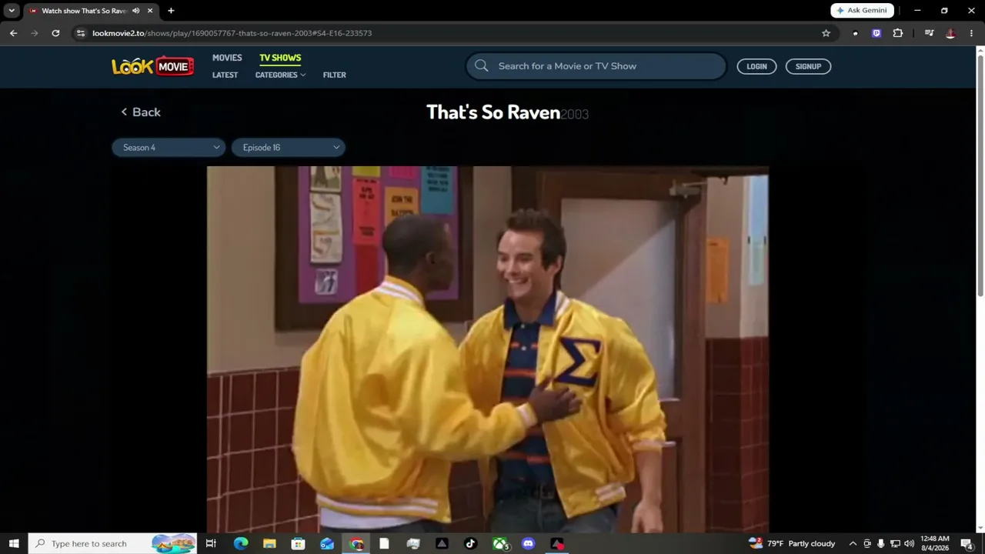Open the TV SHOWS section
The image size is (985, 554).
pyautogui.click(x=280, y=58)
